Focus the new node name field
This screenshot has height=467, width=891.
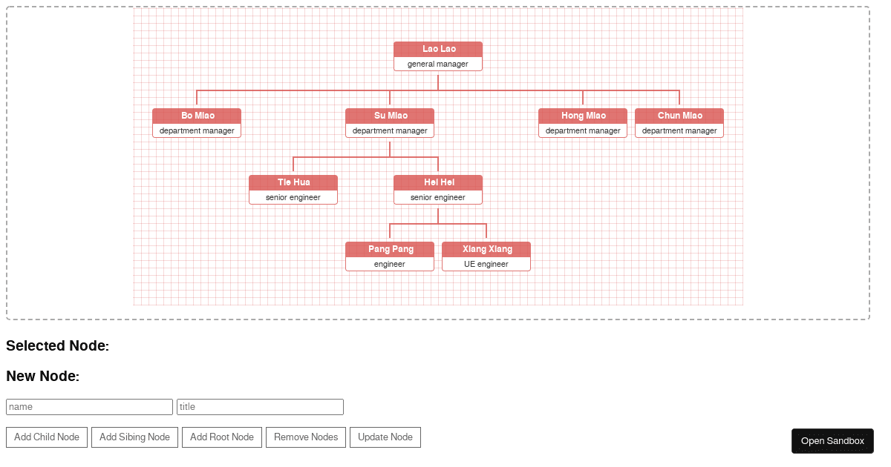(x=89, y=407)
